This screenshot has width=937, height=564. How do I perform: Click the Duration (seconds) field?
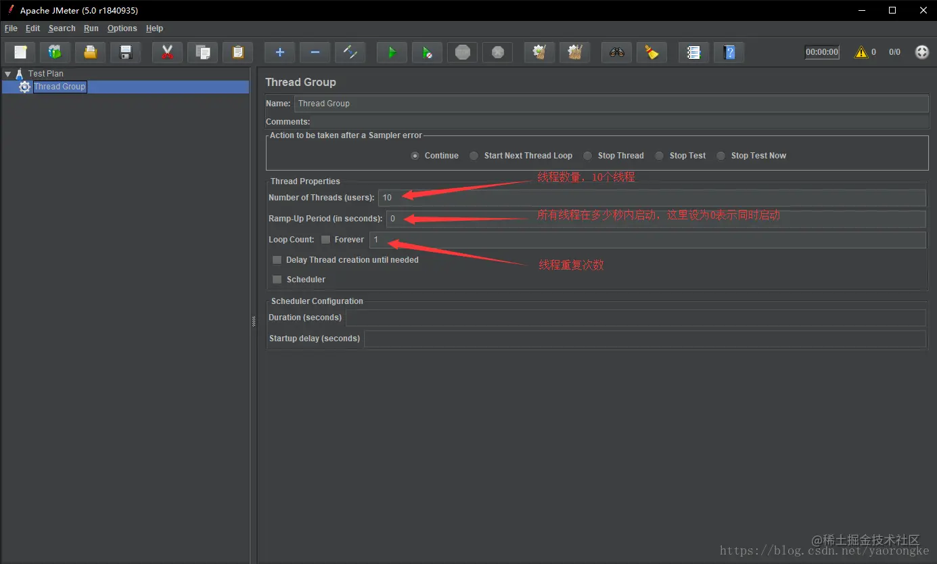636,318
